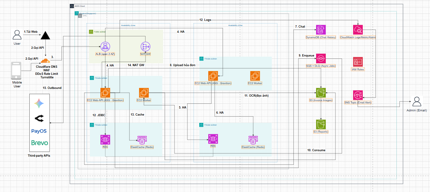
Task: Select the SQS + DLQ queue icon
Action: (x=321, y=58)
